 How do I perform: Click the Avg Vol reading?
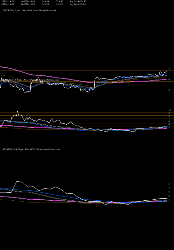point(78,1)
